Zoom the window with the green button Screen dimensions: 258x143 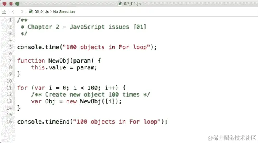(17, 4)
